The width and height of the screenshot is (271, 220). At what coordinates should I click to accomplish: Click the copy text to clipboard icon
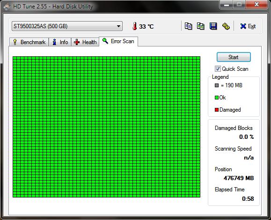(188, 26)
